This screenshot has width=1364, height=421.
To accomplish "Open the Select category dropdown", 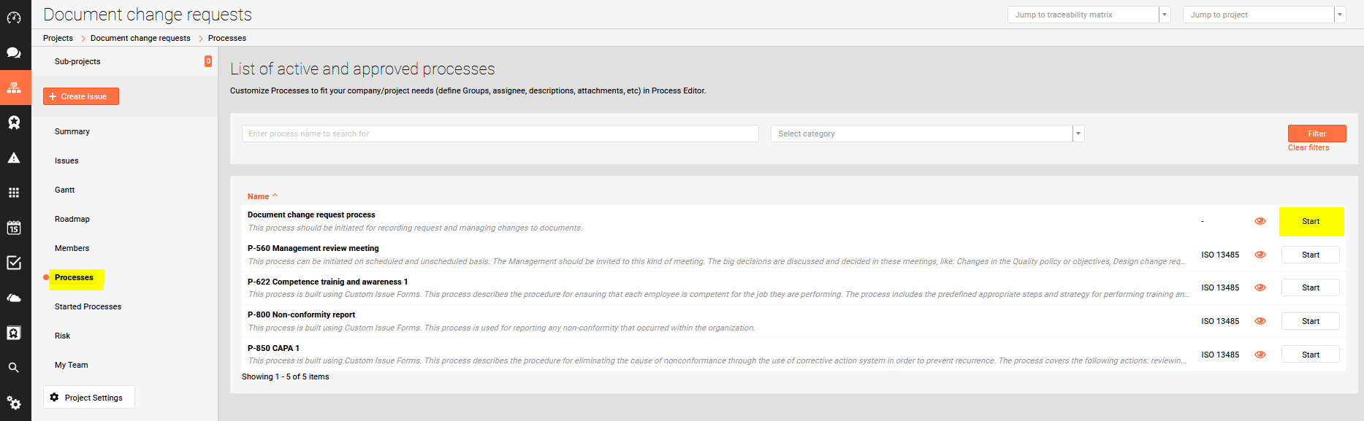I will pyautogui.click(x=927, y=134).
